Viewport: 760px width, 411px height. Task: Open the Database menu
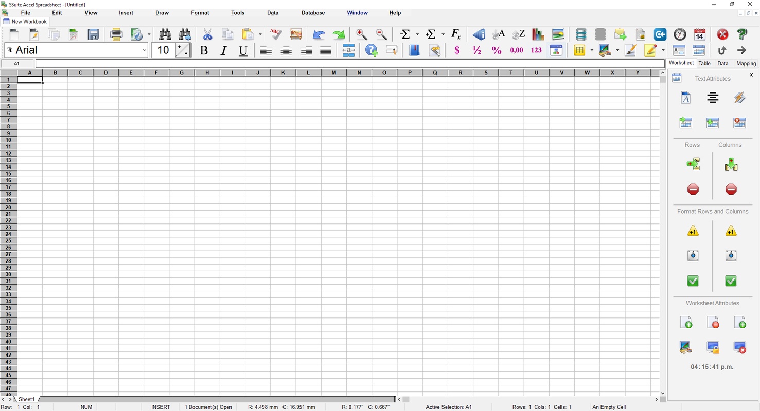(313, 13)
